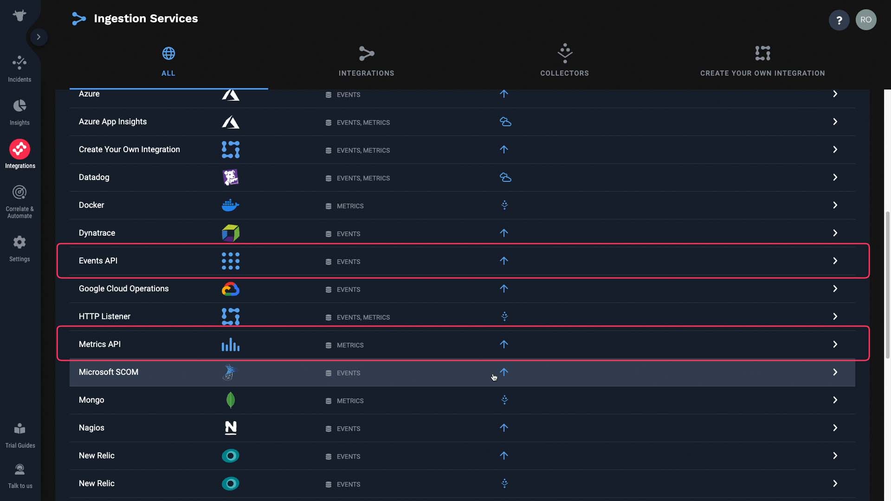Expand the left sidebar with arrow toggle

(x=39, y=37)
